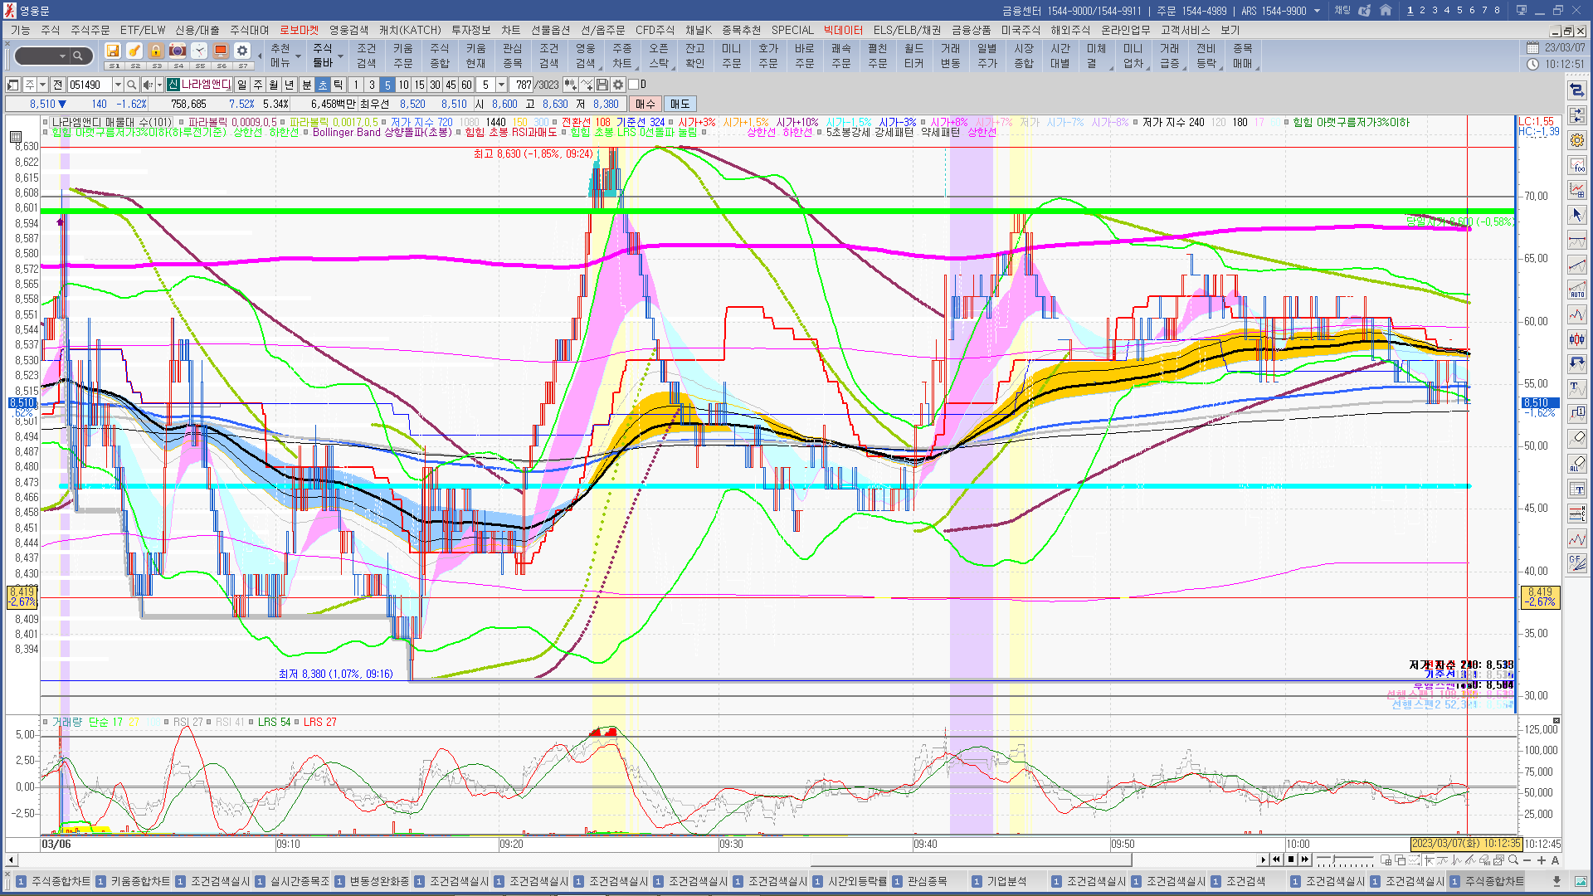
Task: Select the 분 (minute) period toggle
Action: point(306,85)
